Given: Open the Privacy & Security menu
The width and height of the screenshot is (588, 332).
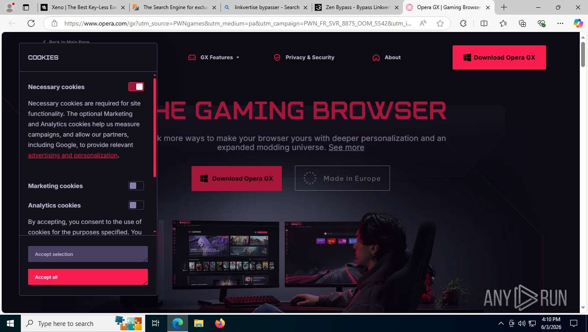Looking at the screenshot, I should (304, 57).
